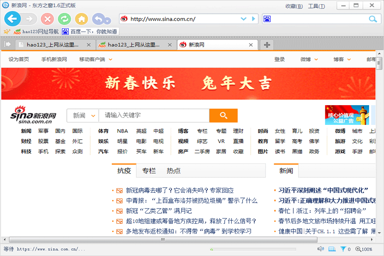384x256 pixels.
Task: Click image icon beside 多地发布返校通知 headline
Action: 119,232
